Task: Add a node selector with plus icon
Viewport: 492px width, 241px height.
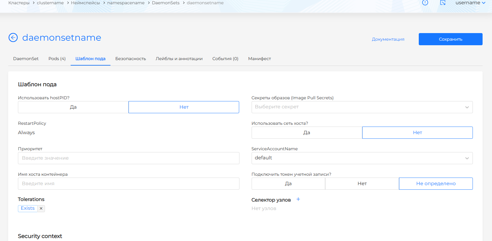Action: tap(298, 199)
